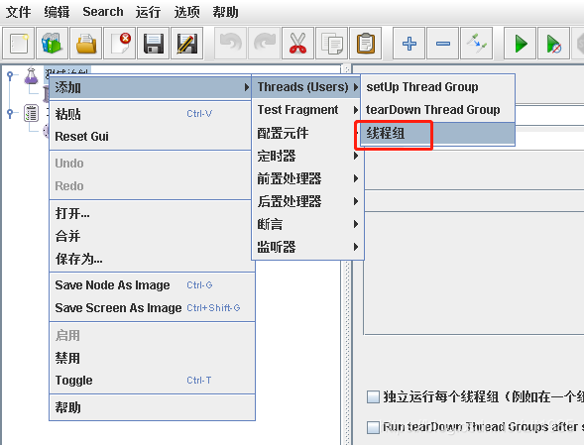Click the New test plan toolbar icon
584x445 pixels.
(x=19, y=44)
